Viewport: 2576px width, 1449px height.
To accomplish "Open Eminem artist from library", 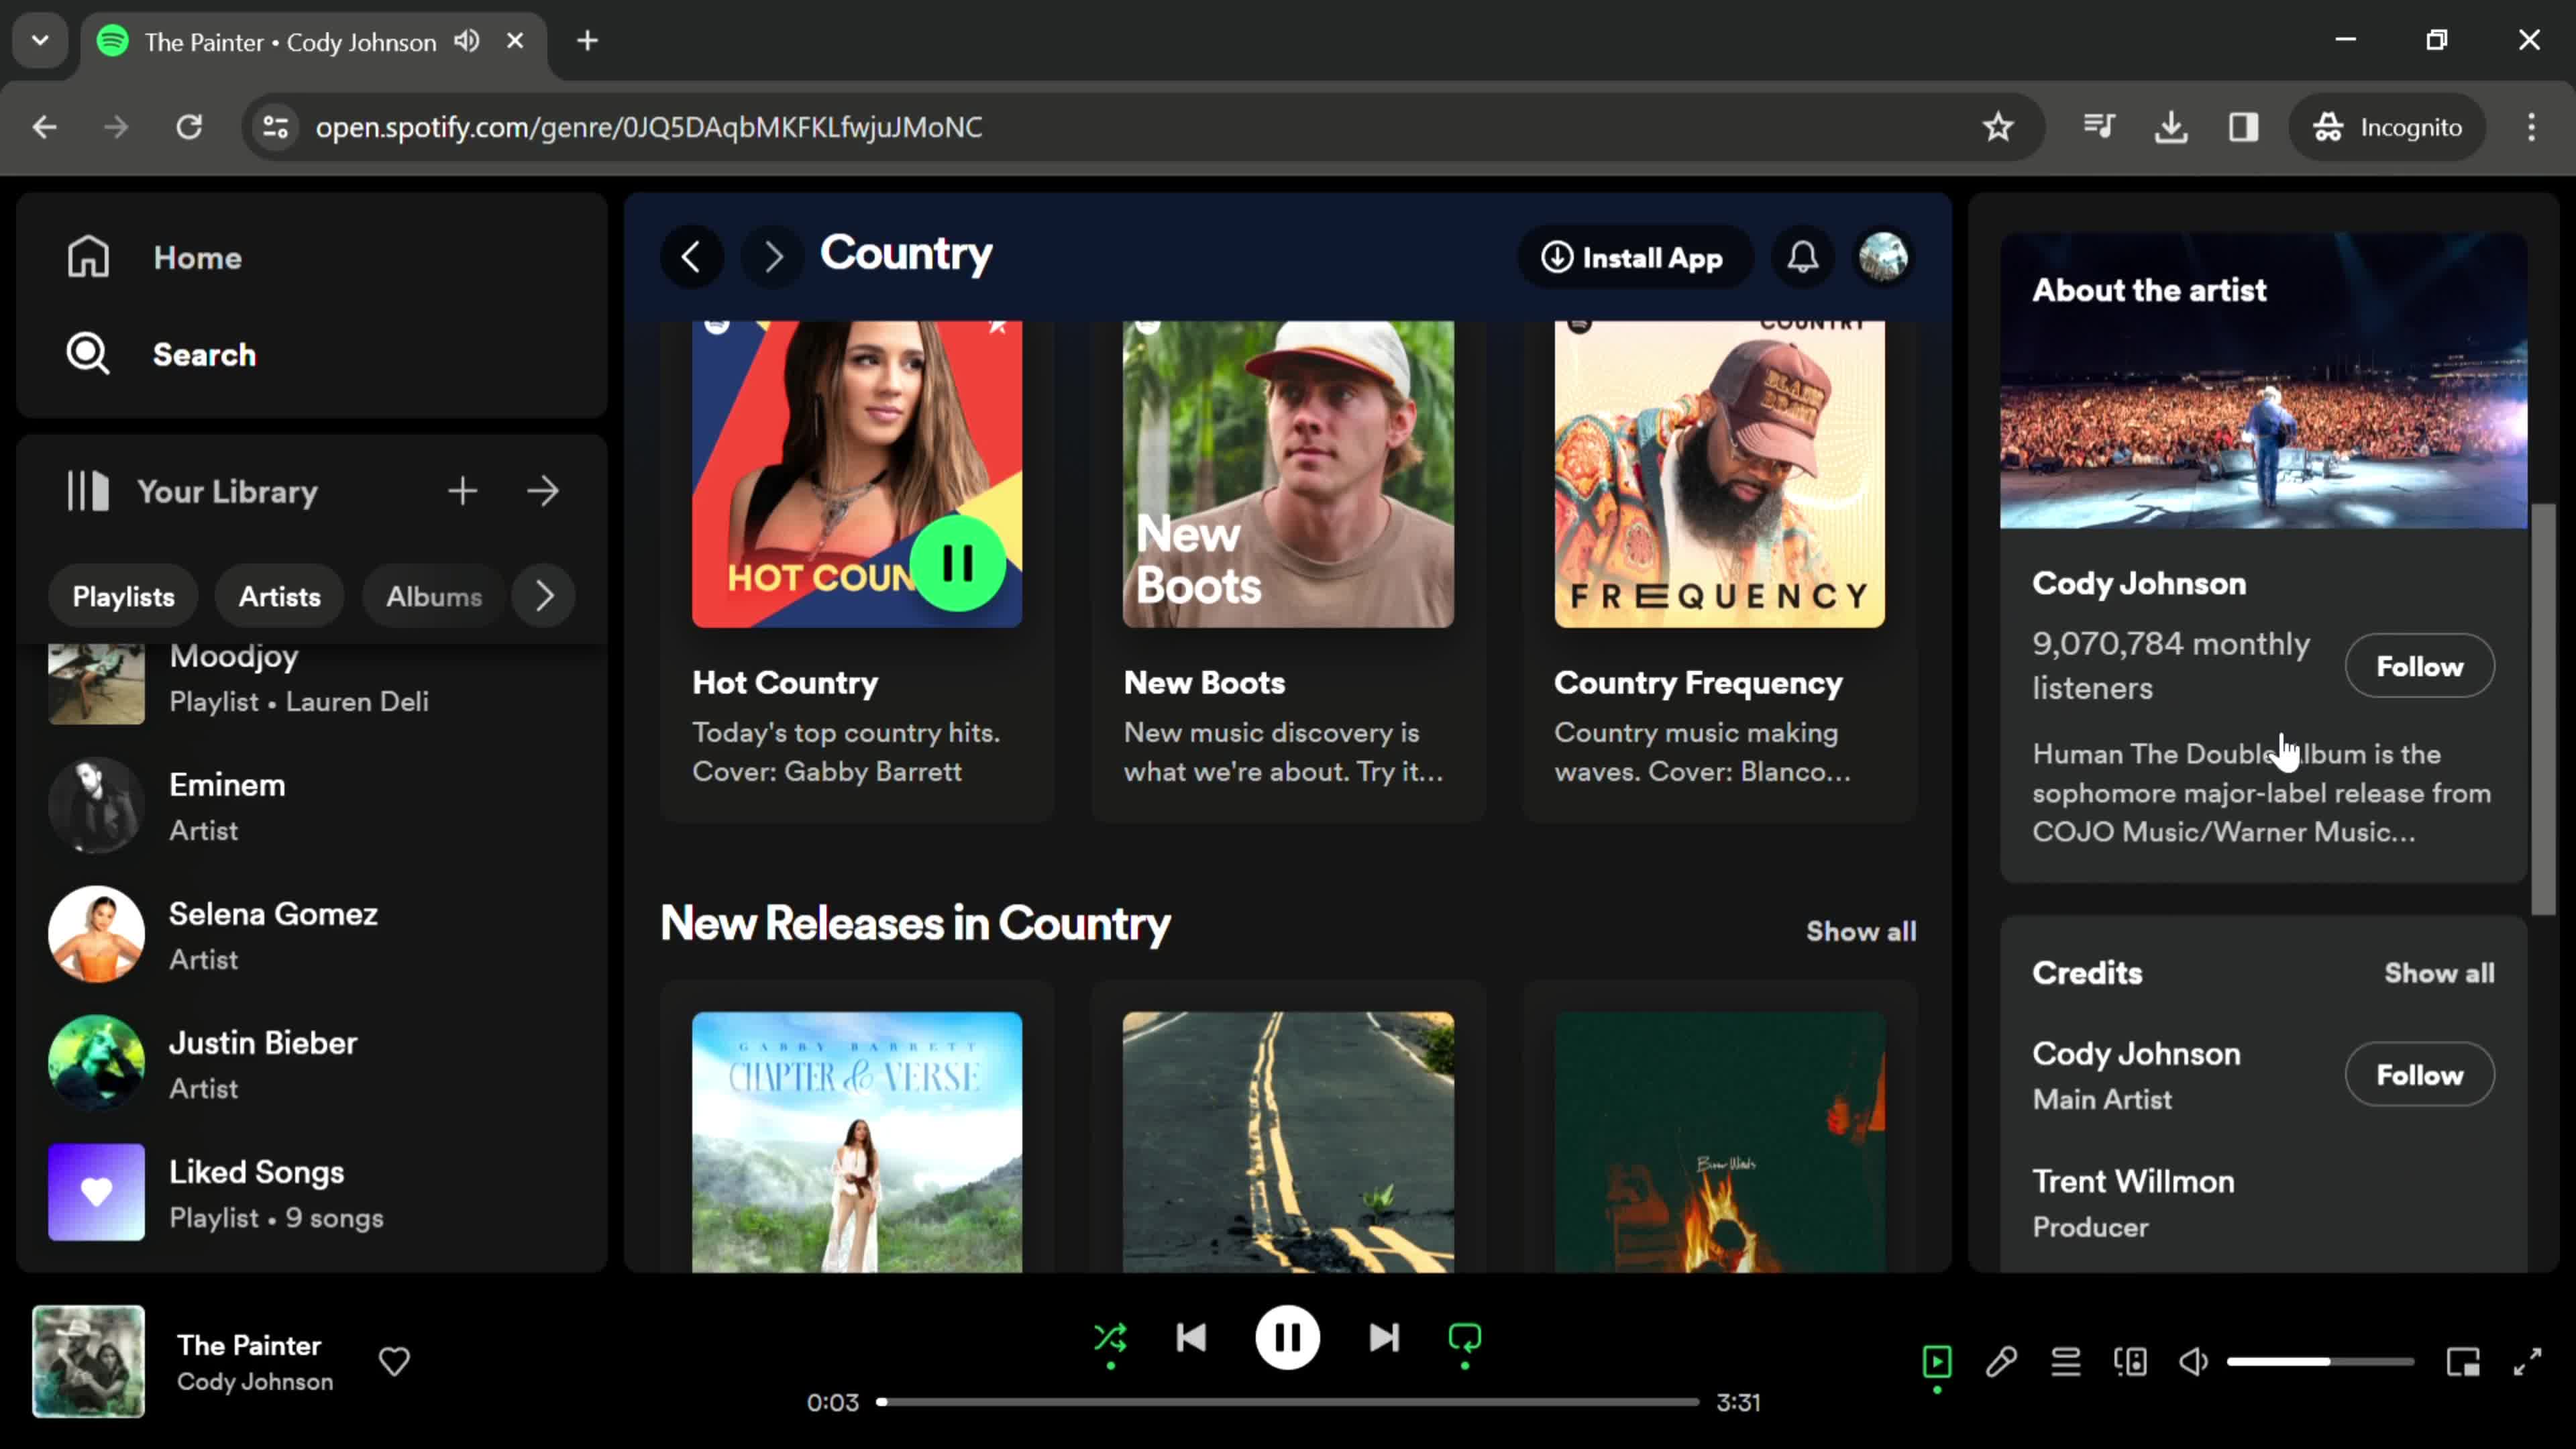I will point(312,805).
